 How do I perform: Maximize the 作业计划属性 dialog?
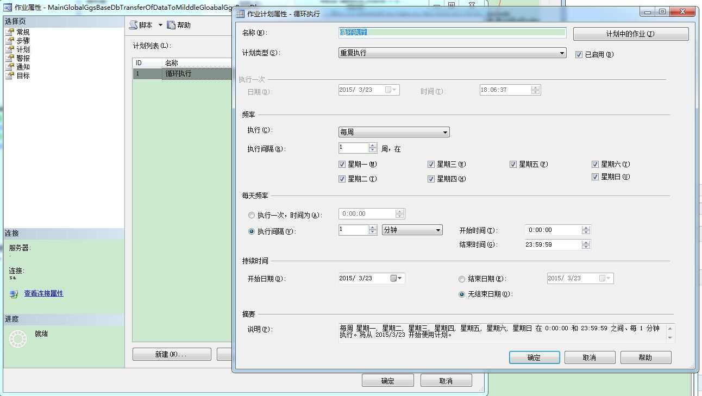click(x=662, y=11)
